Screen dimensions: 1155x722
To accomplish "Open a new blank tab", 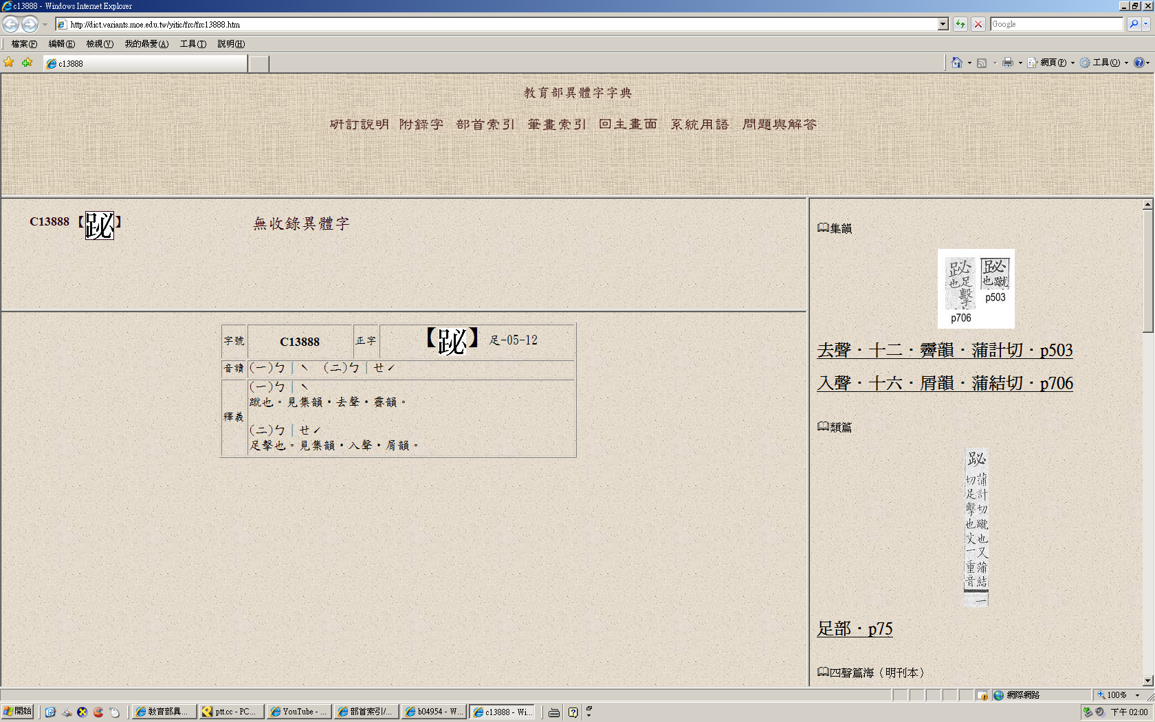I will (x=258, y=64).
